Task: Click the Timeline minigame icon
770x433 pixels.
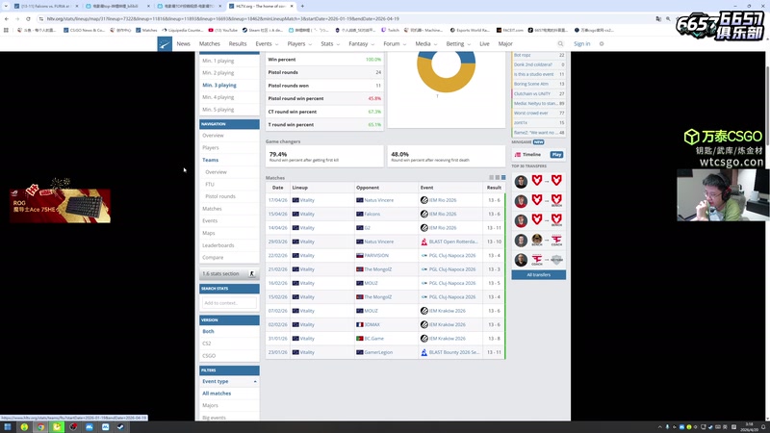Action: [x=518, y=155]
